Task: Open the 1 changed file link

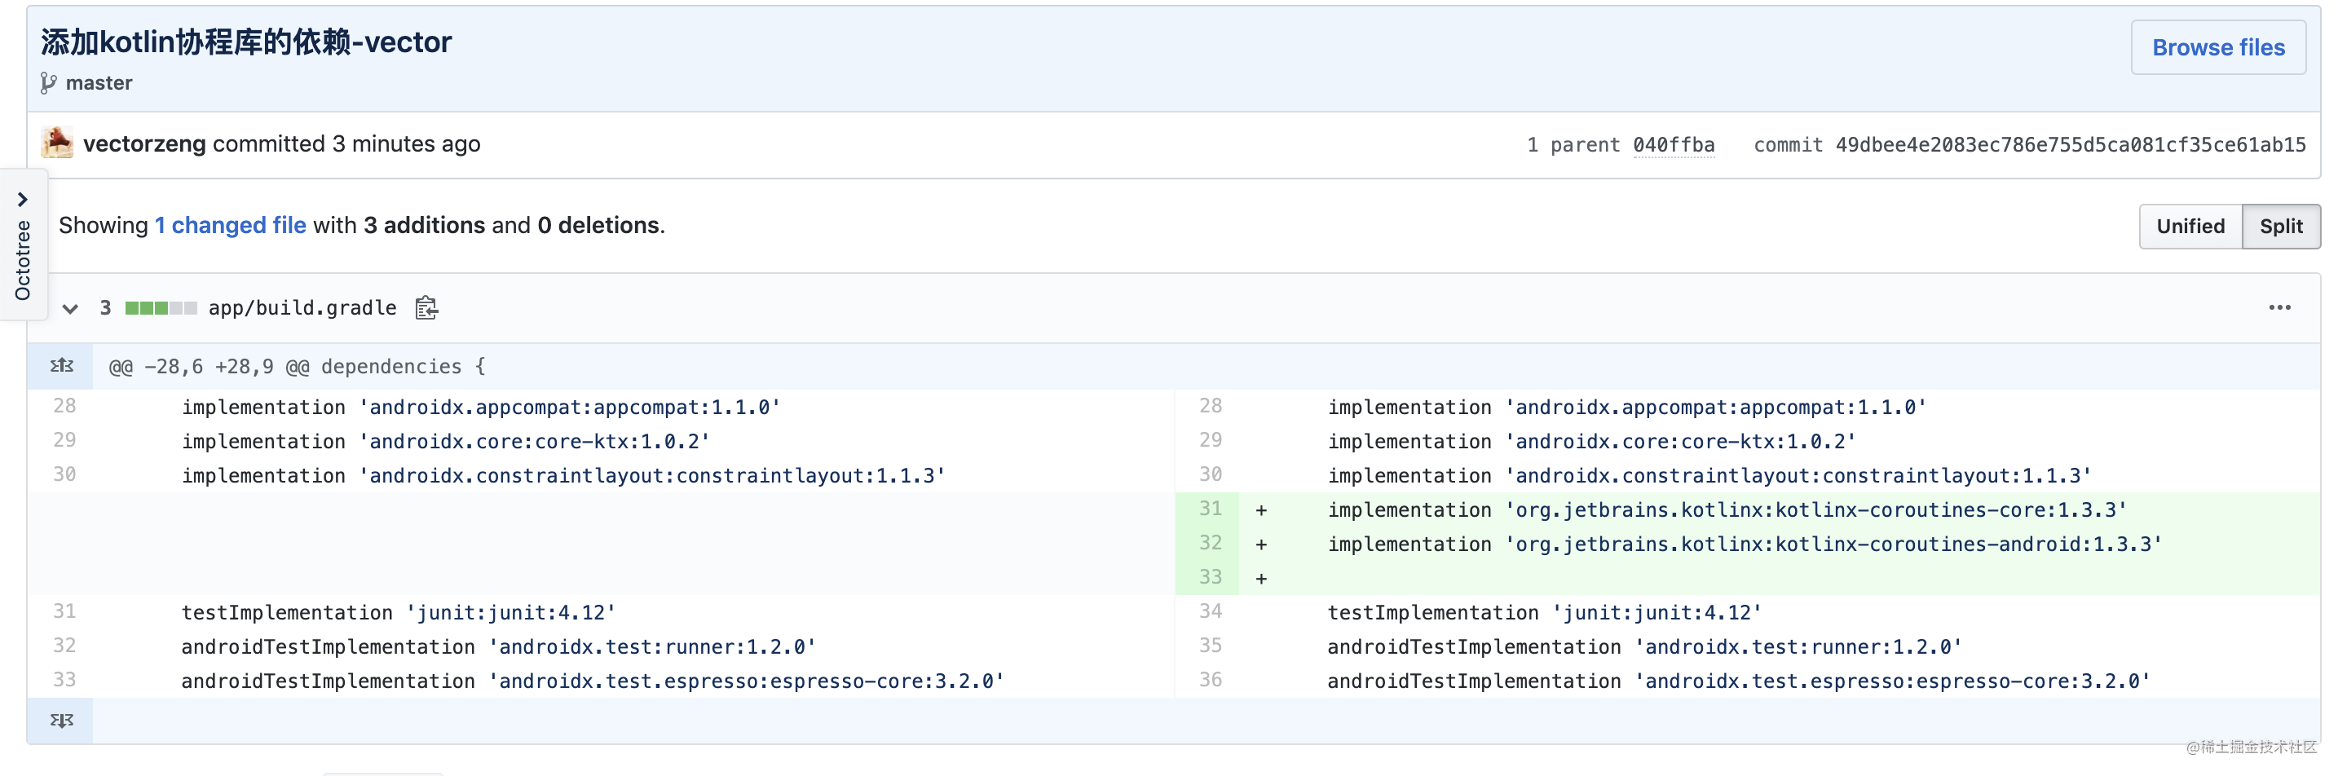Action: pos(230,225)
